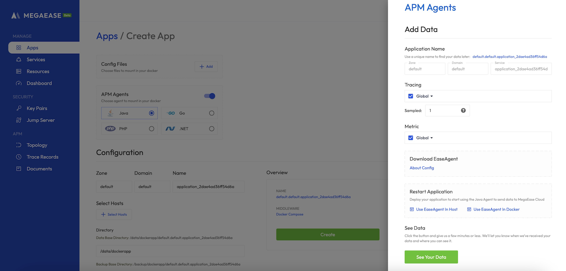Click the Topology icon in the sidebar
This screenshot has width=566, height=271.
click(x=19, y=145)
